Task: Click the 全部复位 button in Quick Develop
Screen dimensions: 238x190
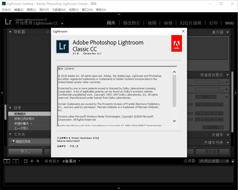Action: 213,127
